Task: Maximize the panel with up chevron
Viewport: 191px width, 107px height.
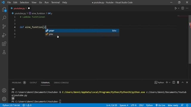Action: 183,82
